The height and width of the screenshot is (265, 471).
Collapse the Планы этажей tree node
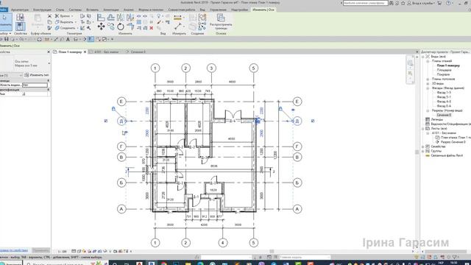click(428, 61)
